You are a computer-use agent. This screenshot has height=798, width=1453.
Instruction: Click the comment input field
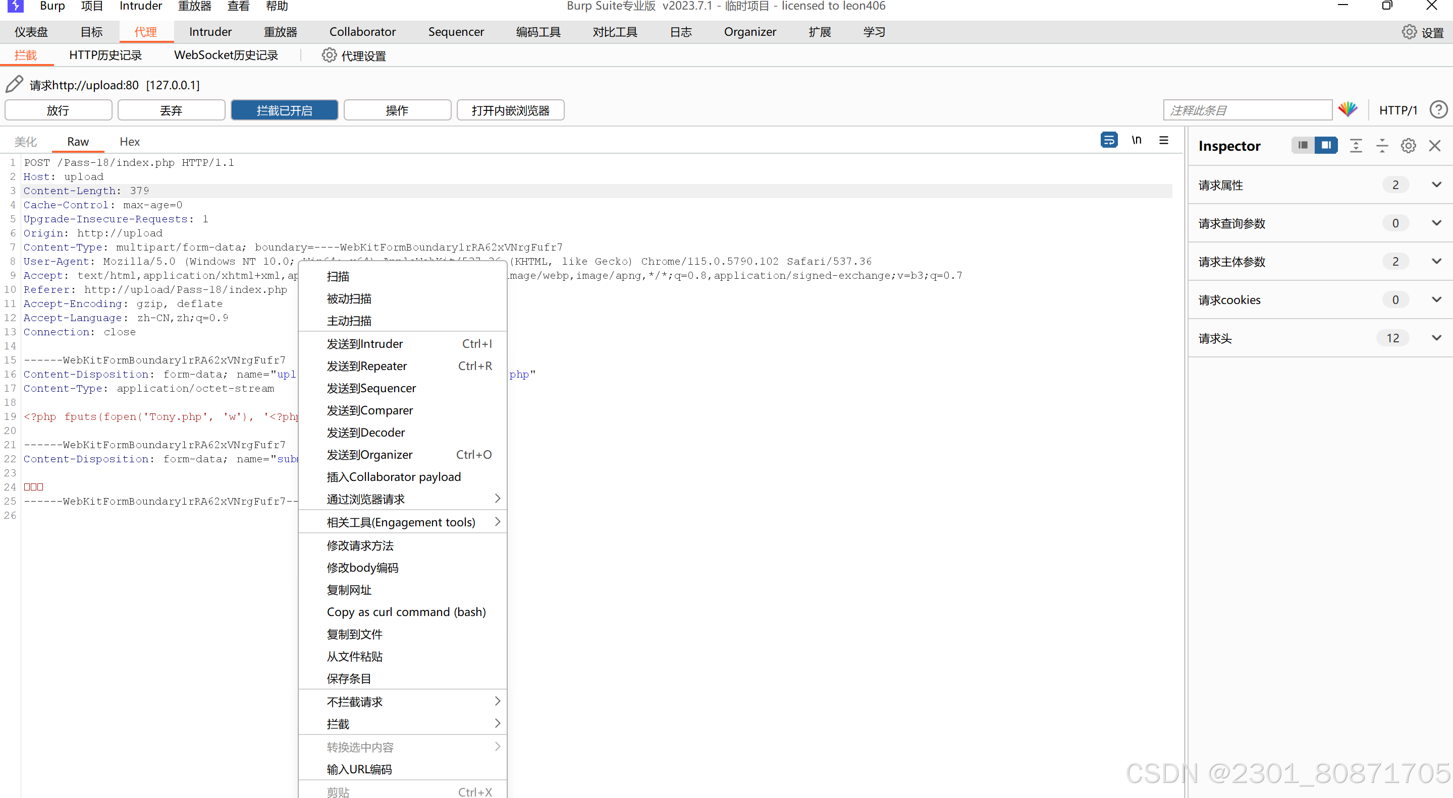(1247, 110)
